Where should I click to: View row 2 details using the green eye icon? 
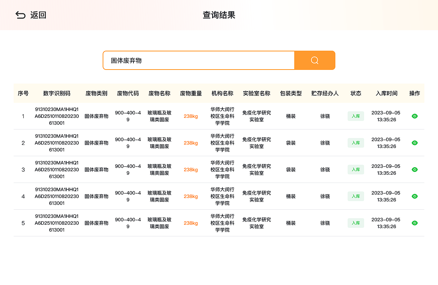[x=414, y=143]
